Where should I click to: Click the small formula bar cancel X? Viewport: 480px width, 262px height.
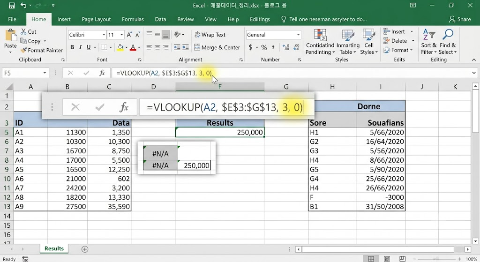tap(70, 73)
